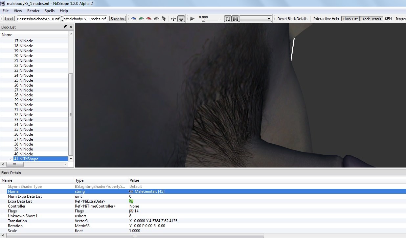Click the Translation Vector3 value

coord(153,221)
